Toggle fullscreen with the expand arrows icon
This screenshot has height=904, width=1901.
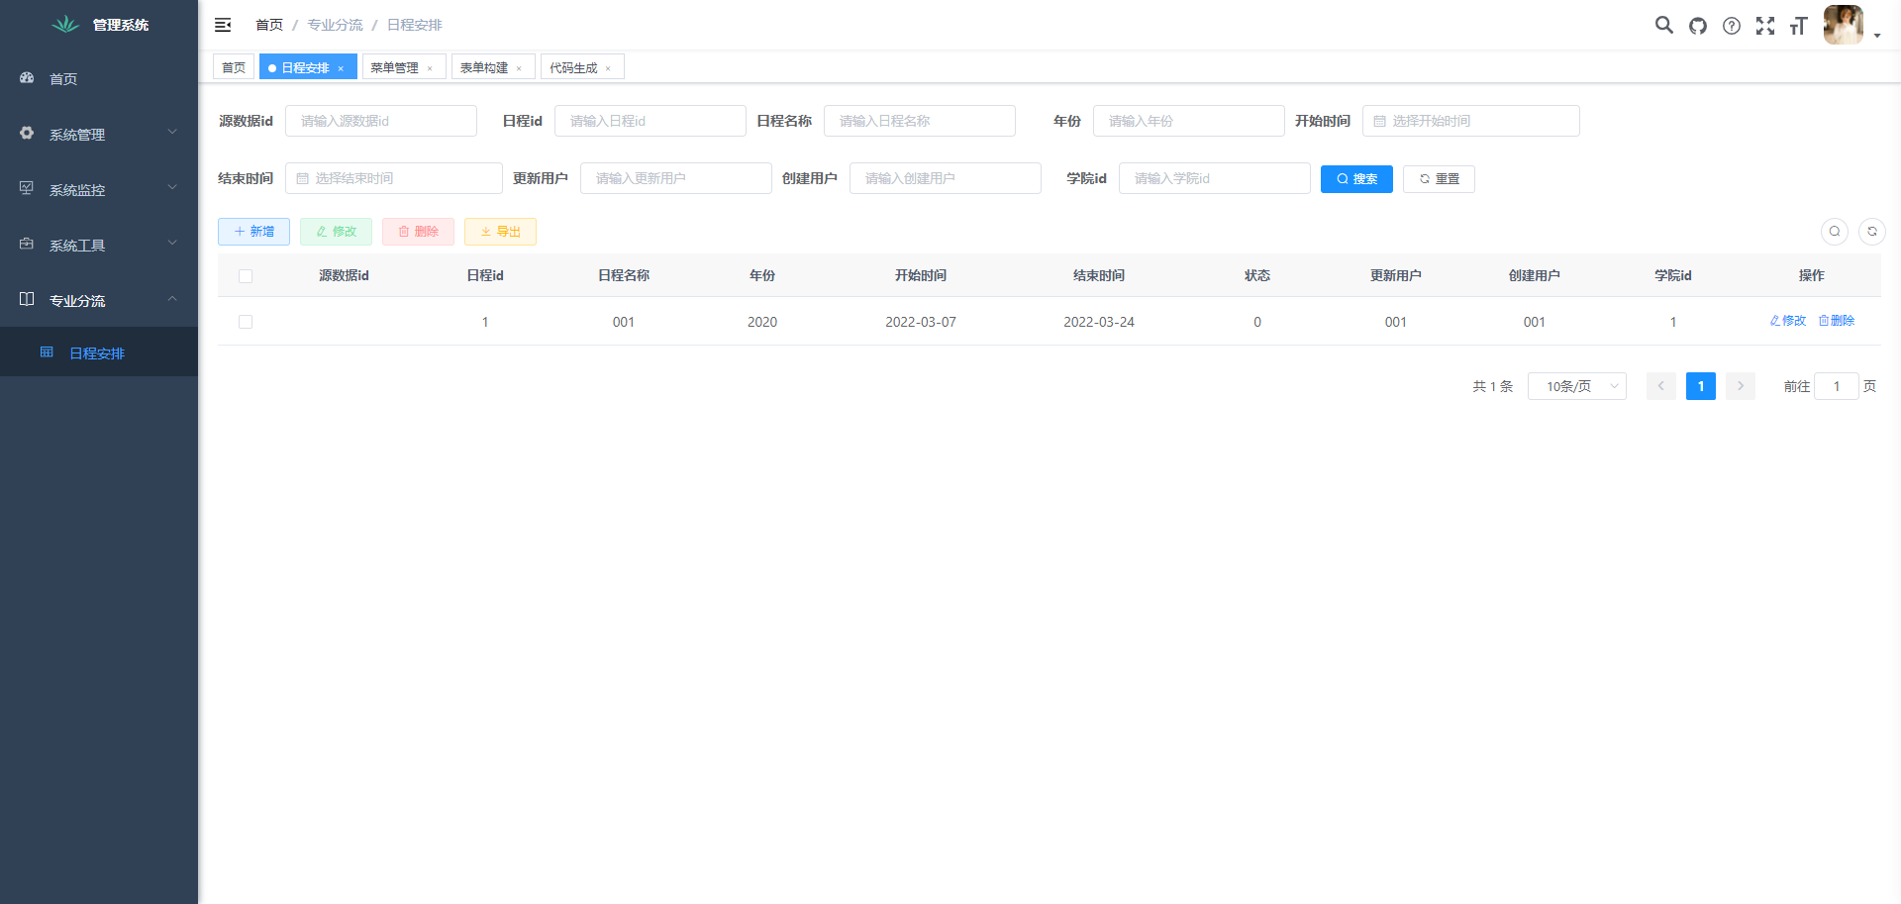[1765, 26]
